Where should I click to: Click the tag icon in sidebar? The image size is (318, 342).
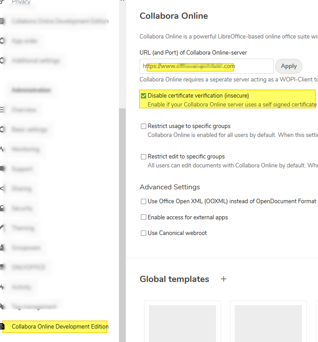click(x=2, y=307)
